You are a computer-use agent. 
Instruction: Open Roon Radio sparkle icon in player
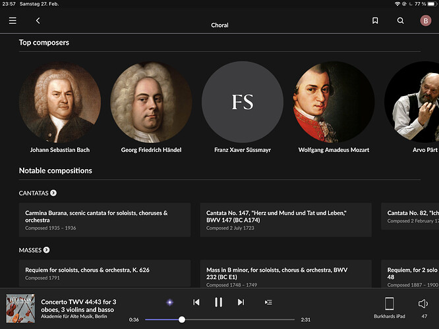(x=169, y=302)
